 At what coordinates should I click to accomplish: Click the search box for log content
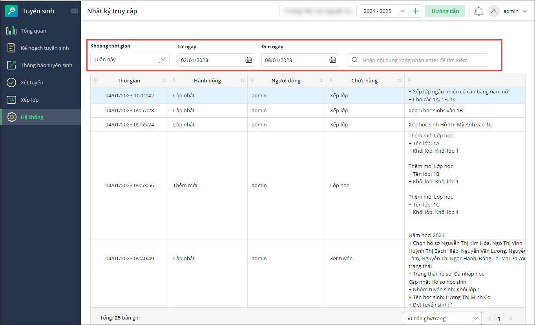[x=418, y=60]
